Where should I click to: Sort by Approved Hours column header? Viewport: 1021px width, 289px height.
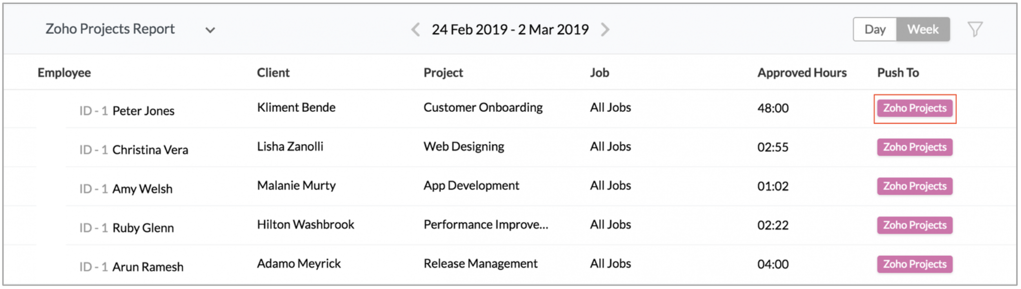[802, 72]
